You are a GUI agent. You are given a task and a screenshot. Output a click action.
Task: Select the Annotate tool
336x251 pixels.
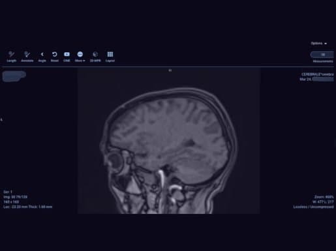click(27, 57)
